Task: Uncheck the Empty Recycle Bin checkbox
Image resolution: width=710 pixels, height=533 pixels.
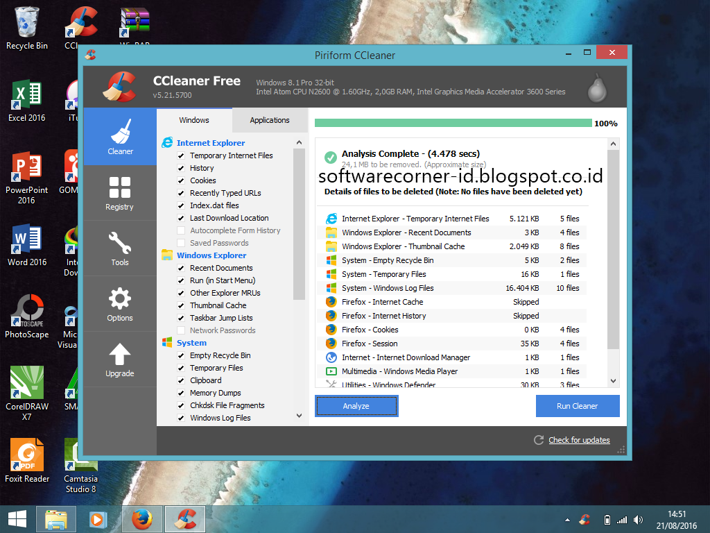Action: [181, 355]
